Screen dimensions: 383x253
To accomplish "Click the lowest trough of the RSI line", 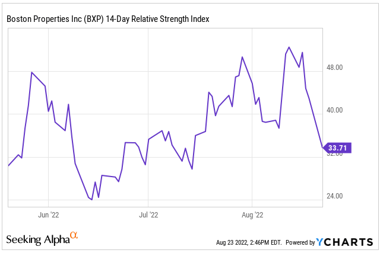I will 92,200.
